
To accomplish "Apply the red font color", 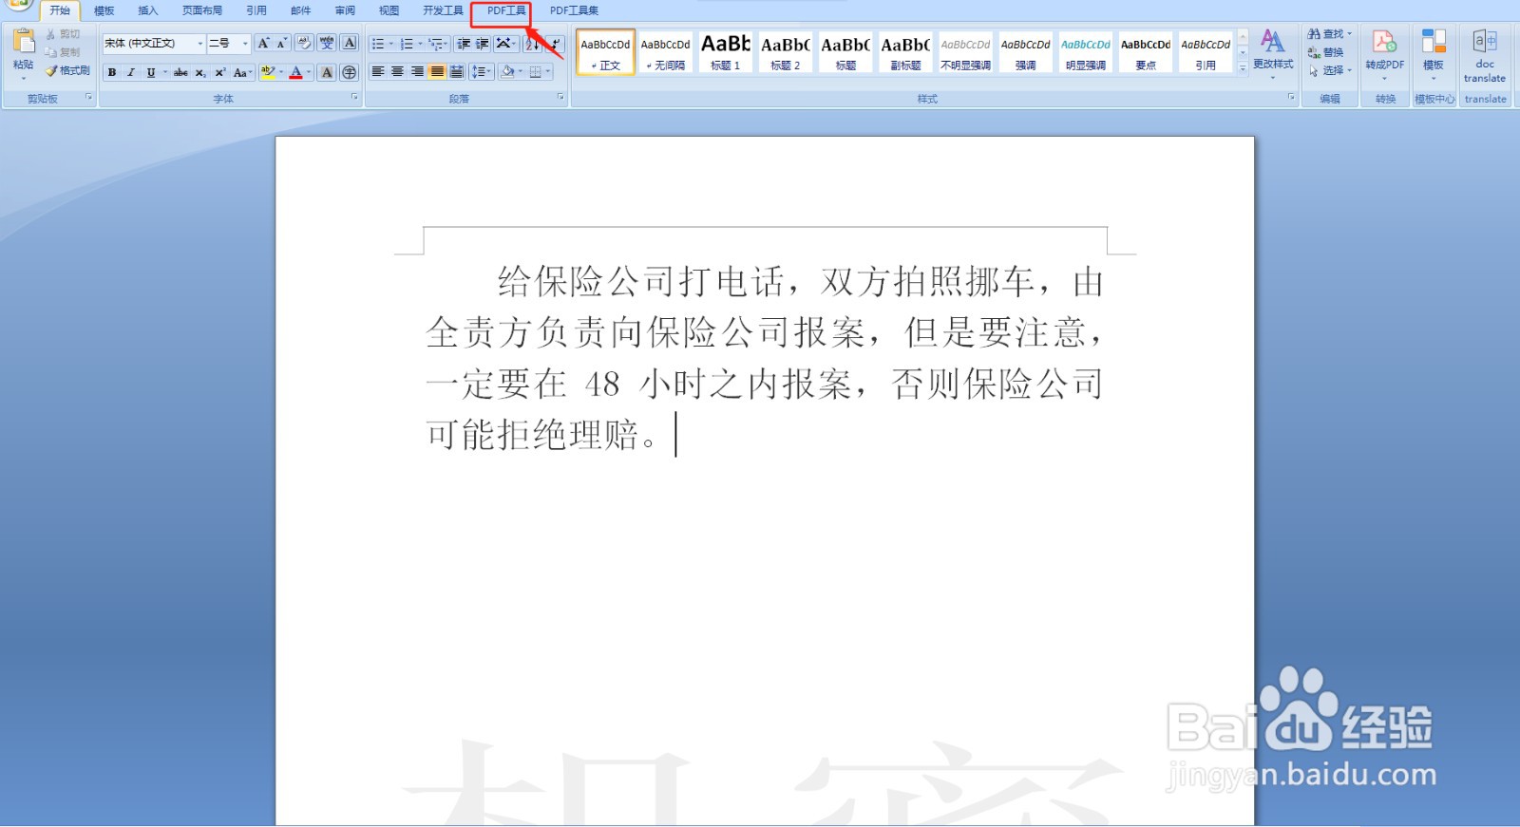I will click(x=295, y=72).
